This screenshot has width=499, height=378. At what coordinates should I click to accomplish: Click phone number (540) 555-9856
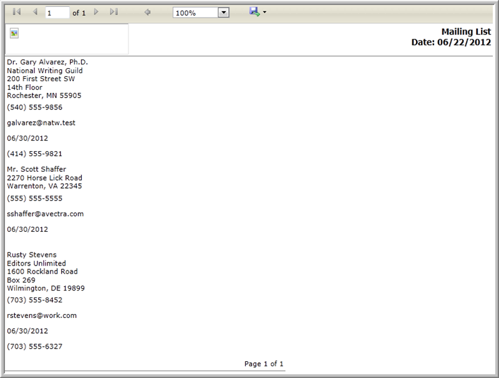pos(35,107)
